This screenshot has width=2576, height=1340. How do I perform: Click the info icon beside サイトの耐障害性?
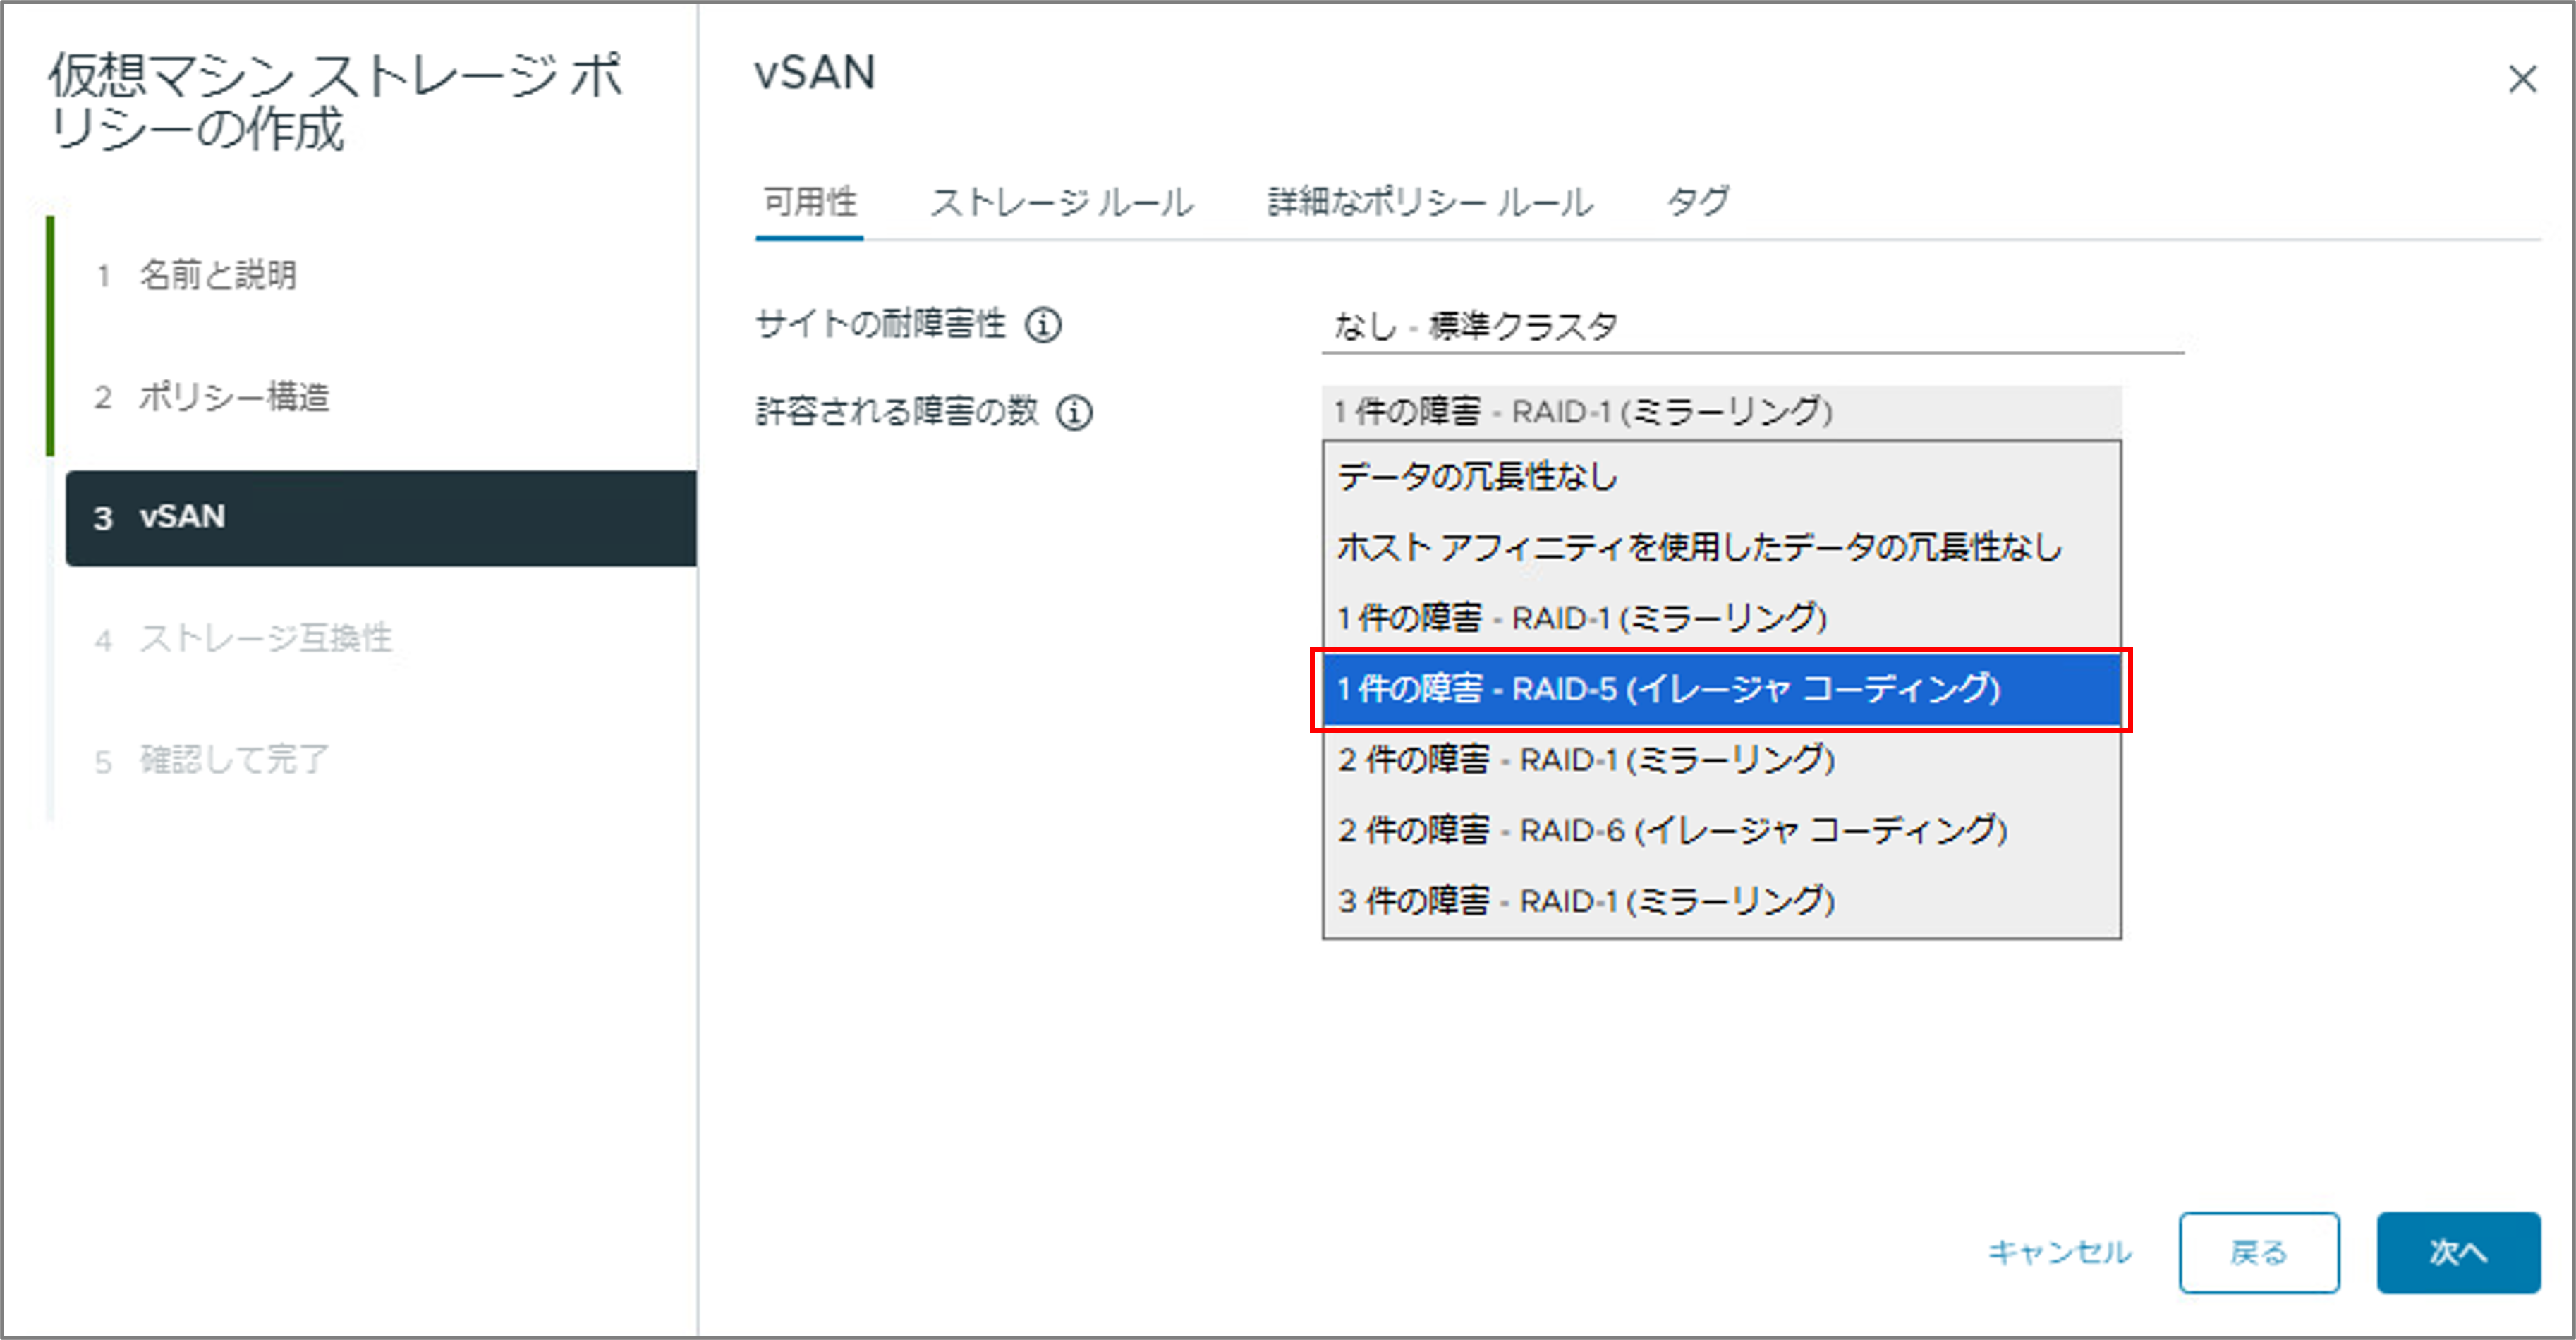point(1043,325)
